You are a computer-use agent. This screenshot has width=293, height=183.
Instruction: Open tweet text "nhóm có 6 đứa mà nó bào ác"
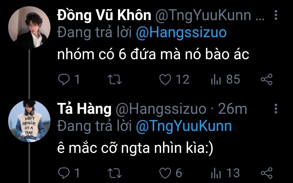(153, 55)
